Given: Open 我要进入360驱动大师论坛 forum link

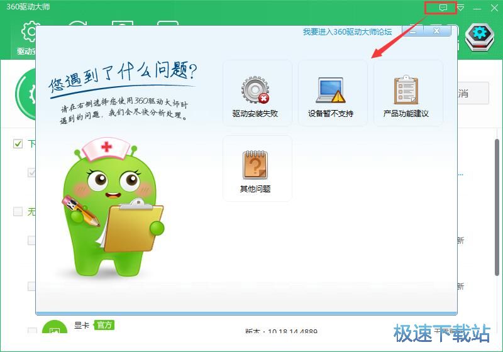Looking at the screenshot, I should pyautogui.click(x=348, y=31).
